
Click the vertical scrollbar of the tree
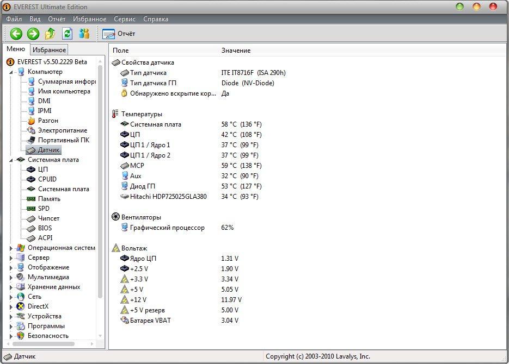click(100, 181)
